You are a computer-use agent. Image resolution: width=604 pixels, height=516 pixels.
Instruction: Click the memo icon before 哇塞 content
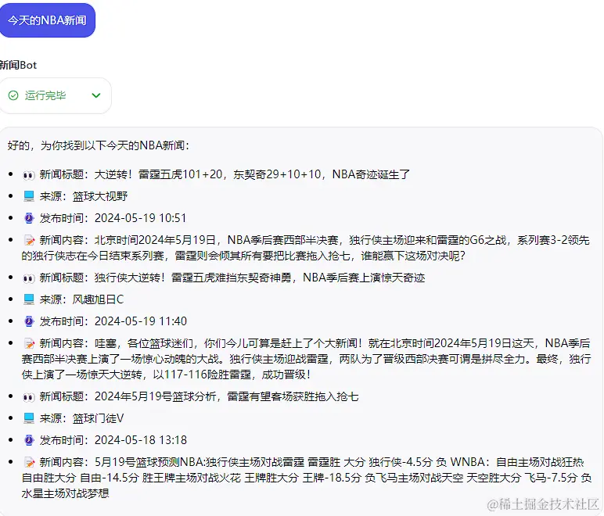tap(29, 344)
